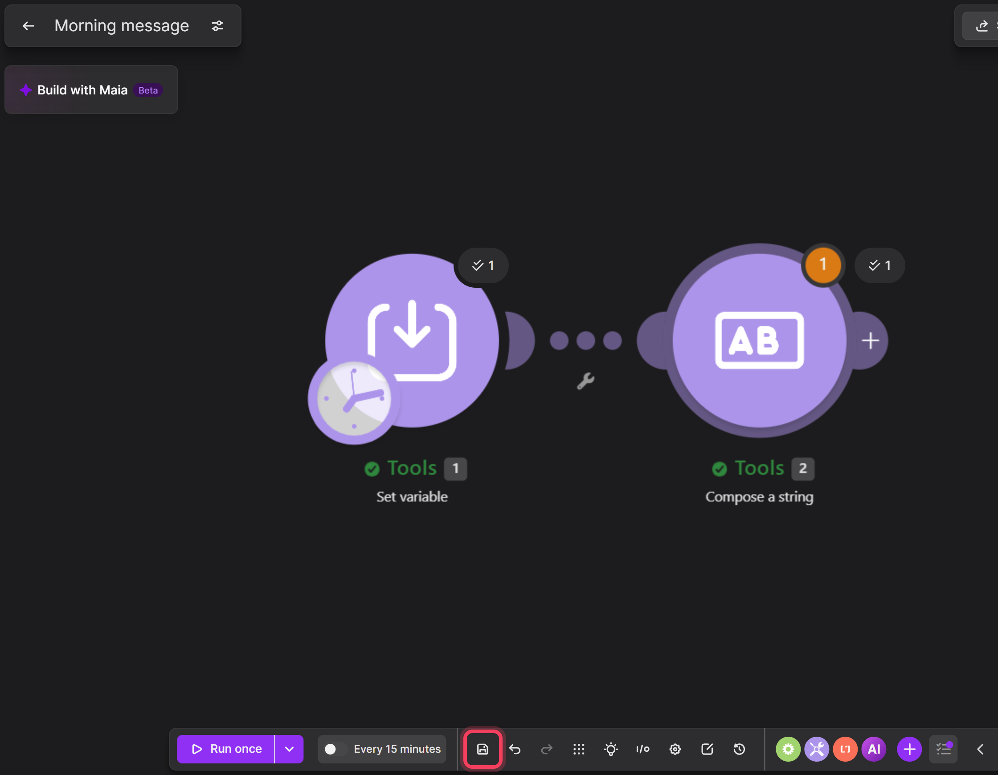This screenshot has height=775, width=998.
Task: Click the Run once button
Action: pyautogui.click(x=226, y=749)
